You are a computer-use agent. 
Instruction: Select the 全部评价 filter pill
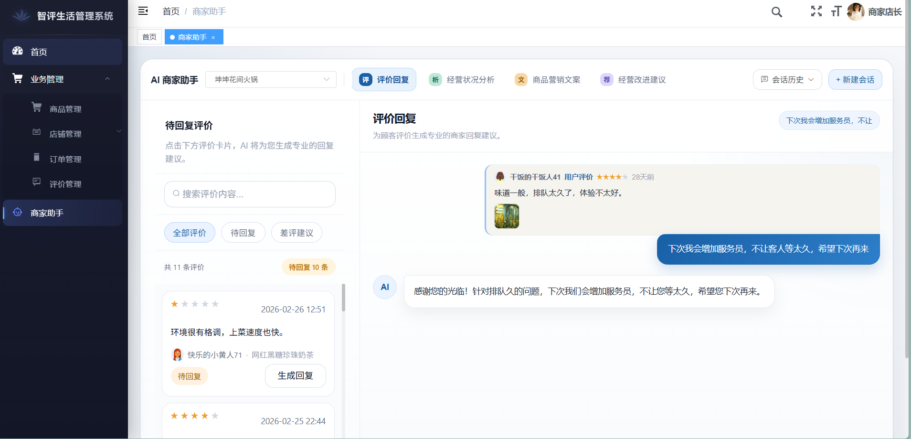(189, 232)
